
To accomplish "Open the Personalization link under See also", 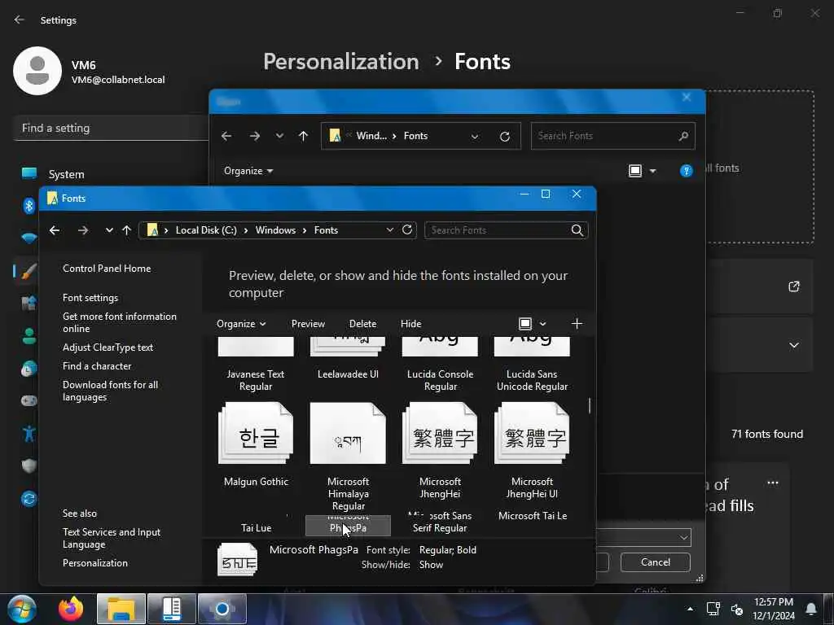I will click(x=94, y=563).
